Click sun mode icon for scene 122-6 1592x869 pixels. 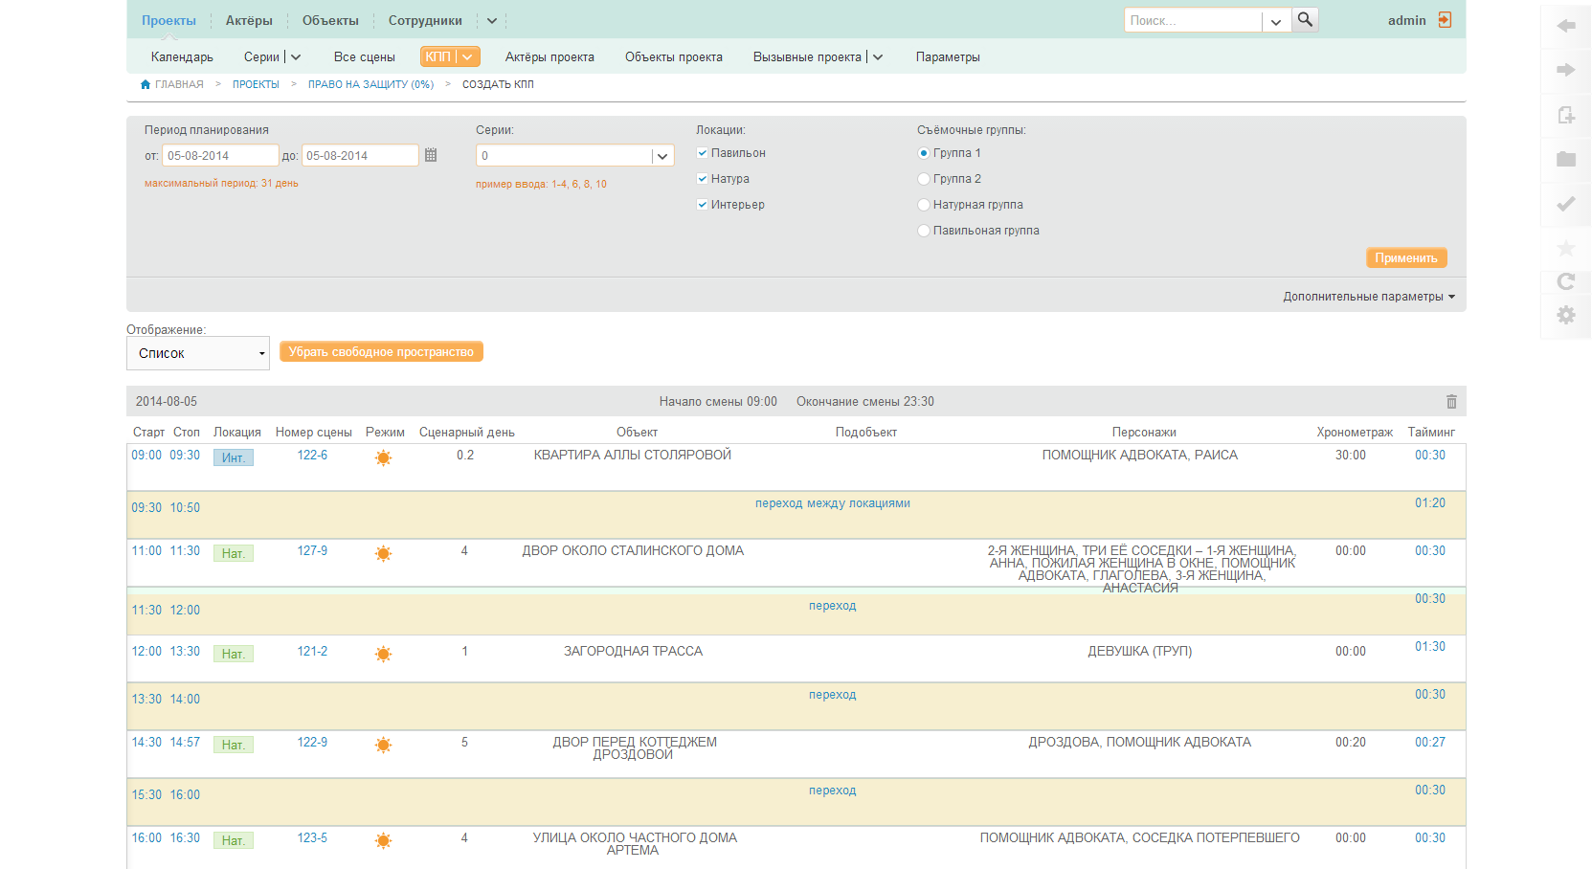click(x=383, y=458)
